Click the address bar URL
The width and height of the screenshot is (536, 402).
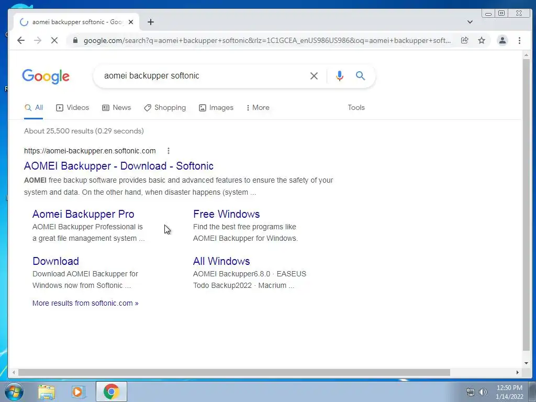(267, 40)
